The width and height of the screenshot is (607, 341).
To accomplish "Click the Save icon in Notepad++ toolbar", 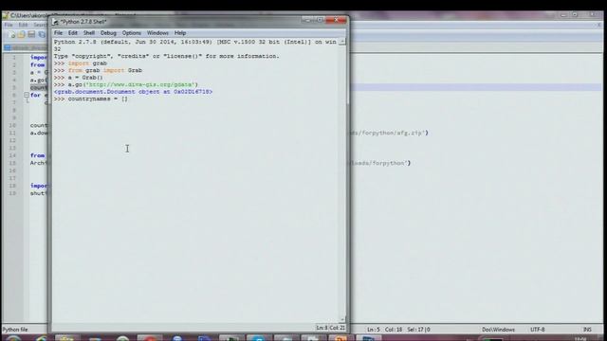I will click(31, 35).
